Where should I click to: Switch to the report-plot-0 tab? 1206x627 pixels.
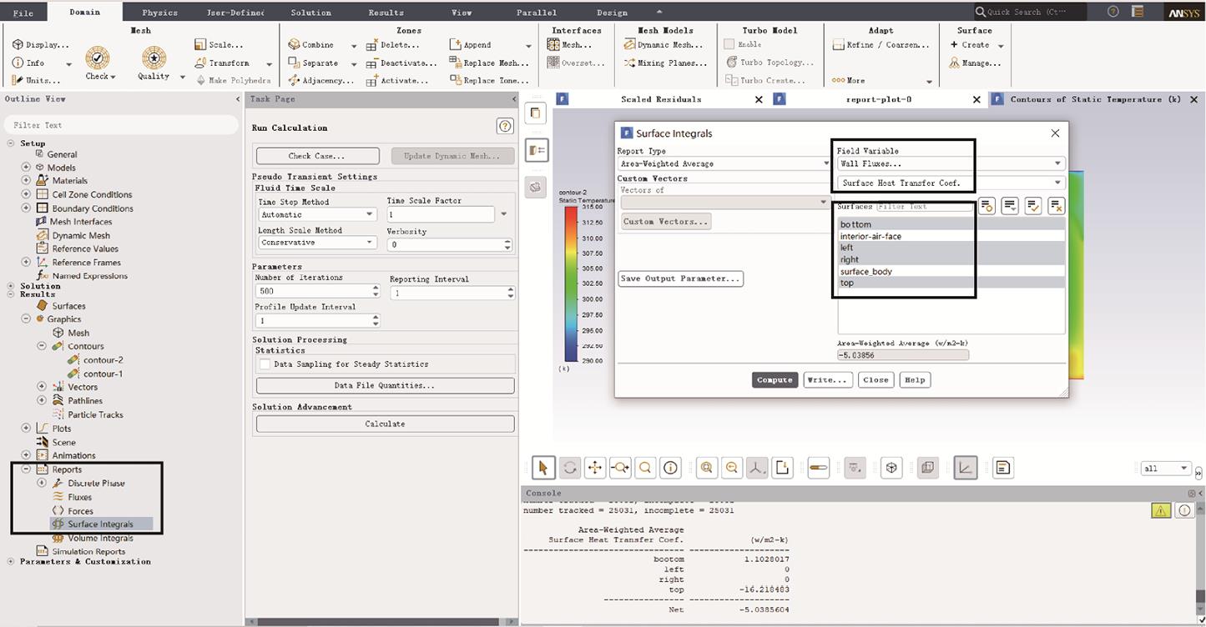pyautogui.click(x=879, y=99)
